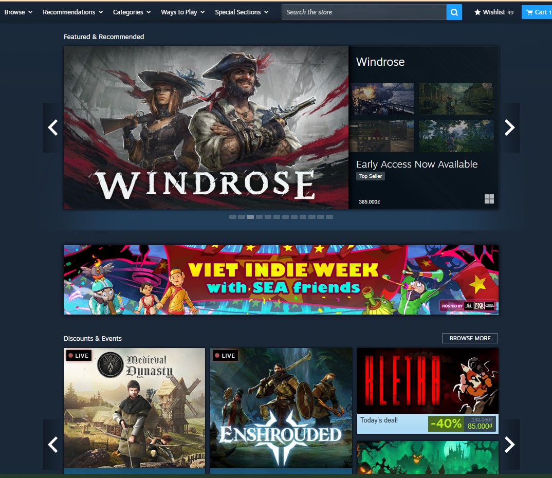Open the Windrose main capsule image
552x478 pixels.
pos(206,128)
